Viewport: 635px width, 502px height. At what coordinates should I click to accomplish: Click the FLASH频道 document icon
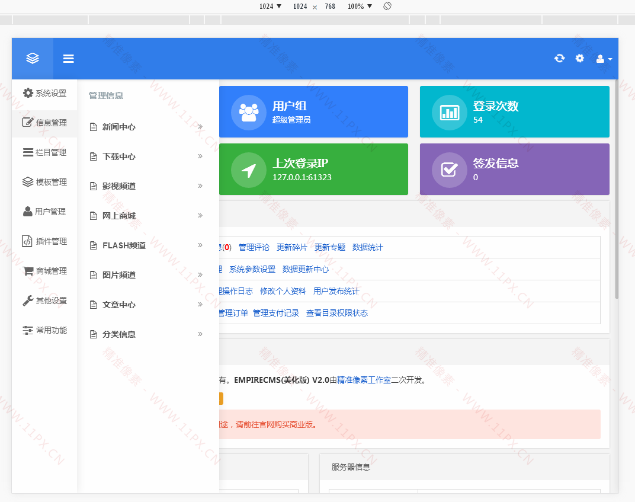click(93, 245)
